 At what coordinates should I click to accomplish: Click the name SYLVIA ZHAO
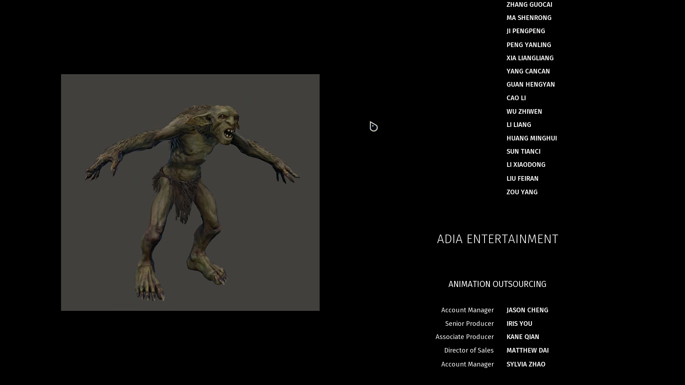526,364
